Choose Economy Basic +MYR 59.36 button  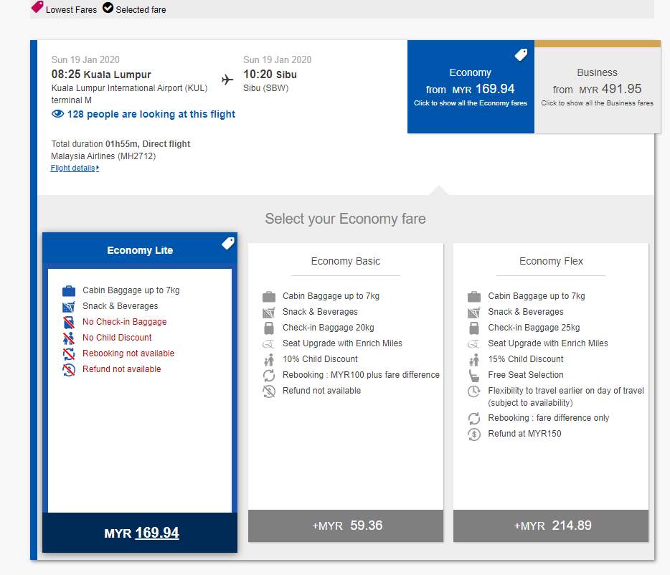click(346, 526)
